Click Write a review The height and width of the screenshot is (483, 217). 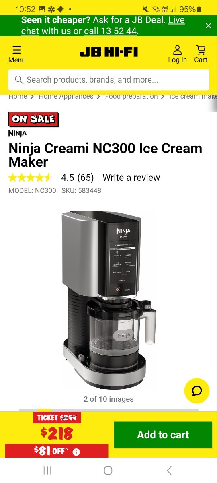pyautogui.click(x=131, y=178)
